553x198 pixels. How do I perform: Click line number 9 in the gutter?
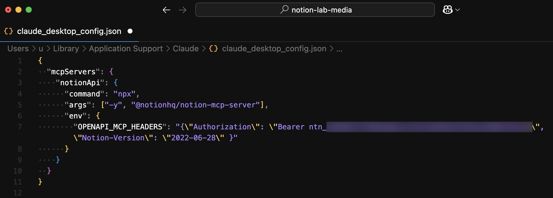(x=20, y=160)
